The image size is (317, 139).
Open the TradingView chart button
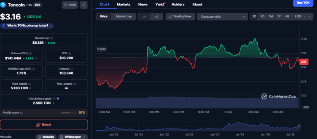[180, 17]
